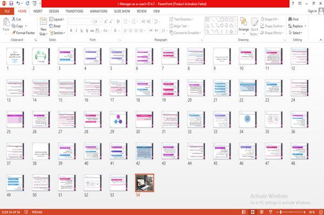
Task: Select slide 42 thumbnail
Action: [144, 151]
